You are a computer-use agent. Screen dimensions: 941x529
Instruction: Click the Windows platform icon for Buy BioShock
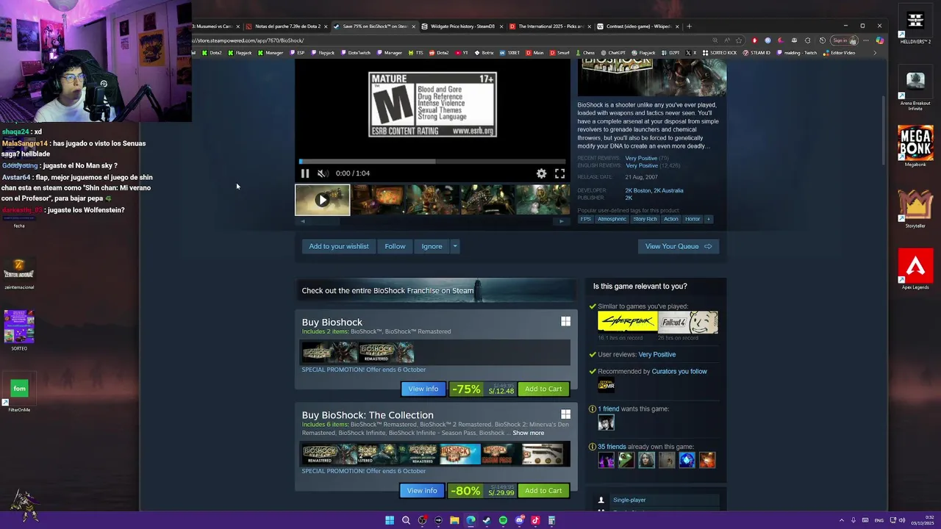(x=565, y=321)
